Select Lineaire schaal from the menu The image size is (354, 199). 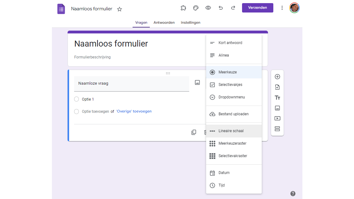(x=231, y=131)
